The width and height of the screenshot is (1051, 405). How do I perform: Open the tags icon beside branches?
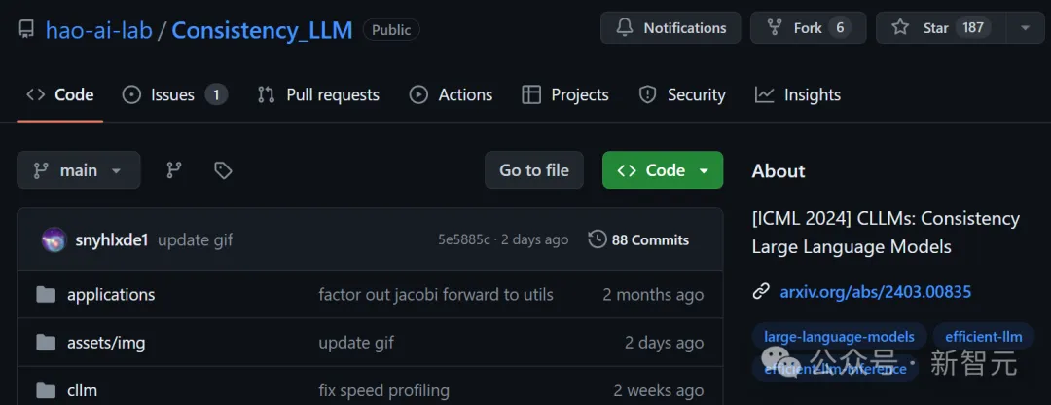coord(223,170)
